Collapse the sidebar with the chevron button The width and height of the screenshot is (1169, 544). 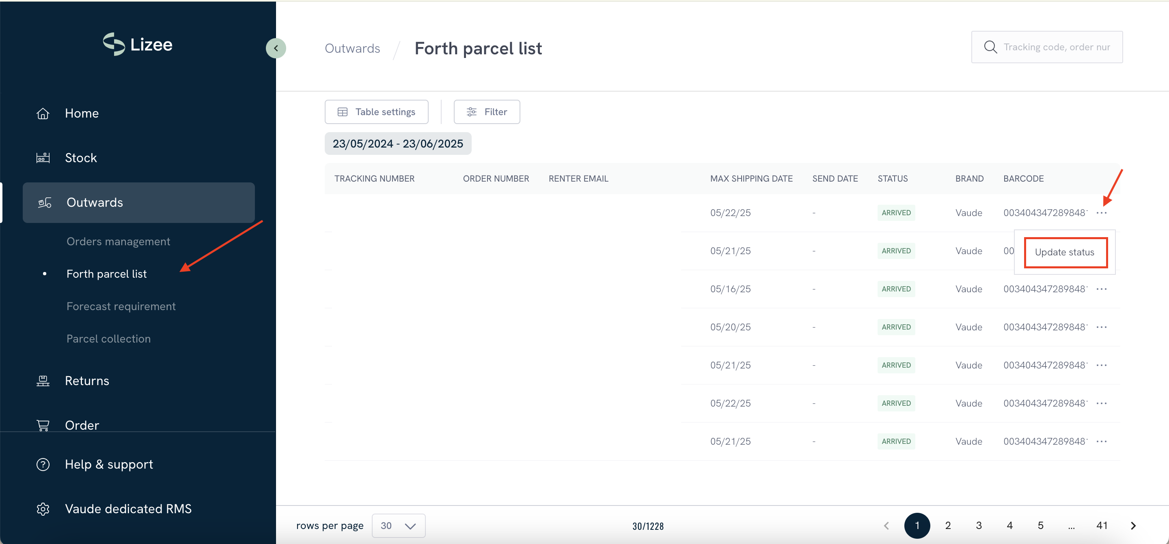276,48
